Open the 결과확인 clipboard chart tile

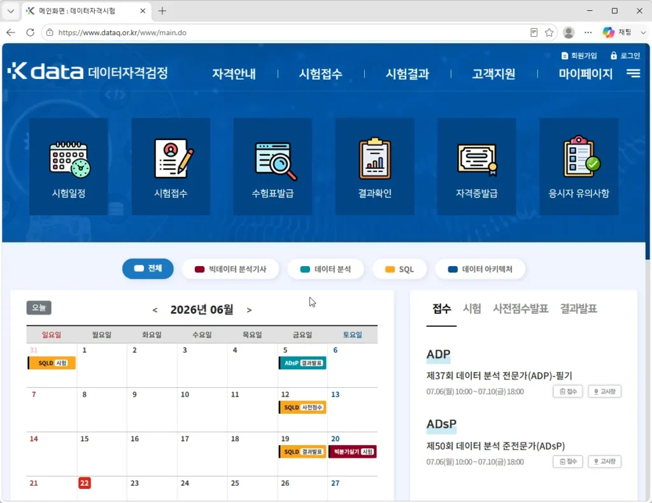point(374,166)
